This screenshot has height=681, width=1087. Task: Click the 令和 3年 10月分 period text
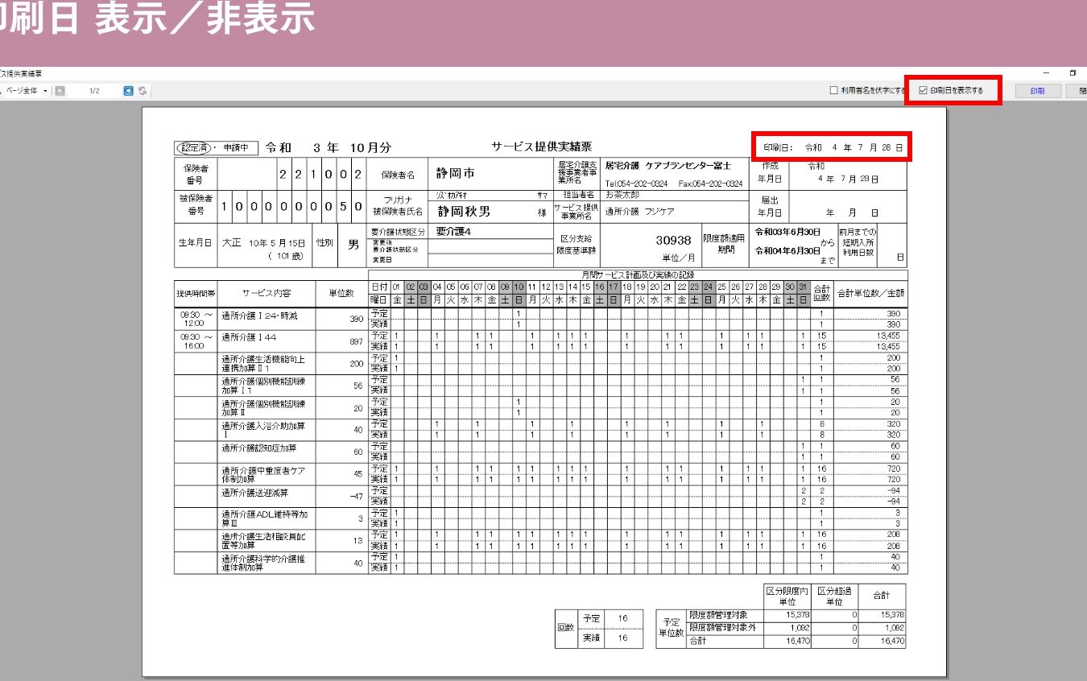pyautogui.click(x=329, y=147)
